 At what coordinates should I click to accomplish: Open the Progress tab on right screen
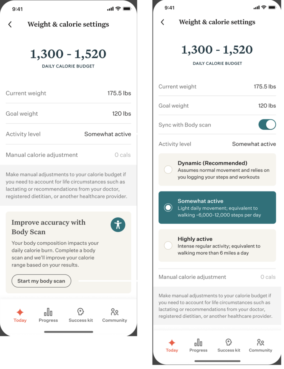(198, 342)
